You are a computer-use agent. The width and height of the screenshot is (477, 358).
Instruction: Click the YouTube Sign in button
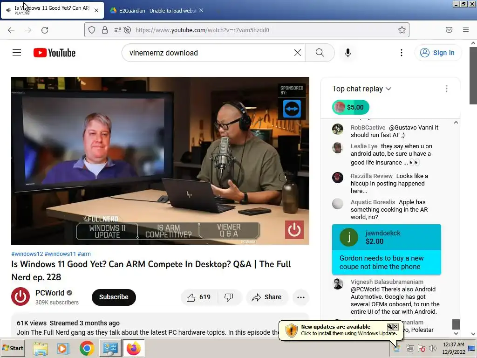[438, 53]
